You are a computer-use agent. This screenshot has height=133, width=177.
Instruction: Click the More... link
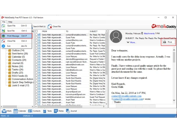point(133,42)
